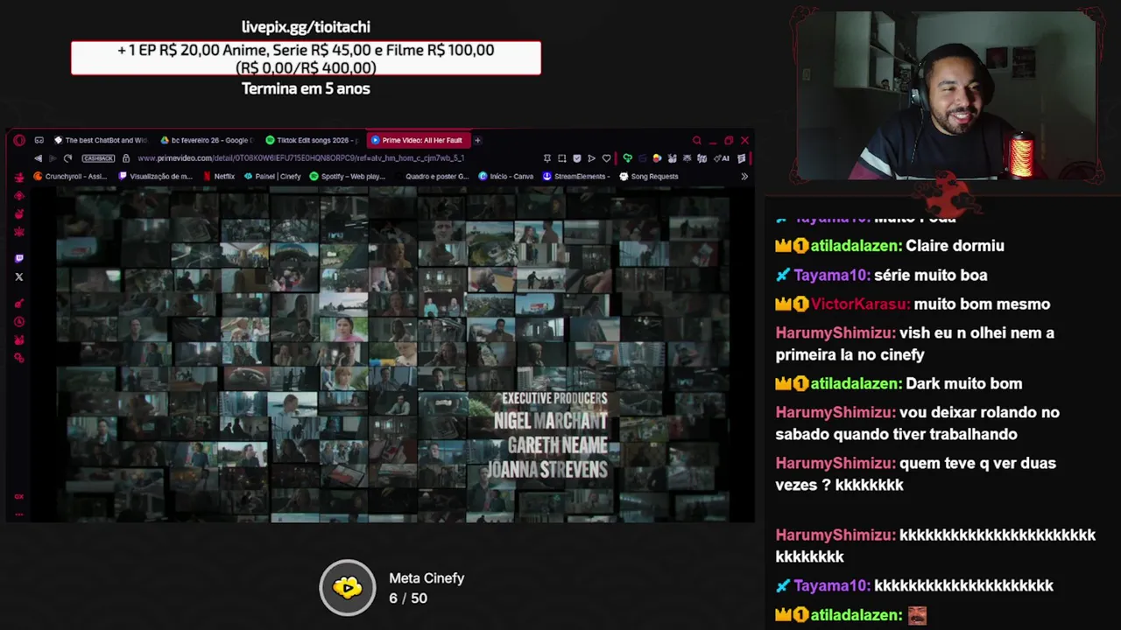
Task: Open Twitch from the browser sidebar
Action: [19, 258]
